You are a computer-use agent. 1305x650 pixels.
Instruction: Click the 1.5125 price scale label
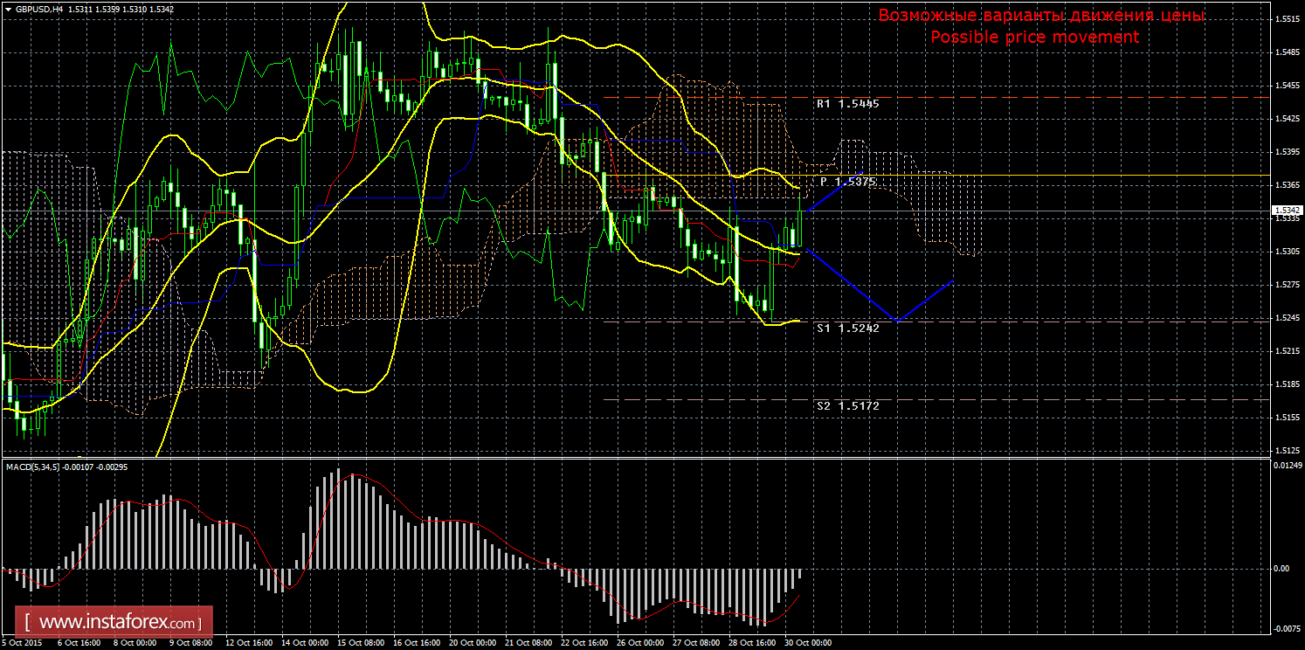pos(1288,451)
